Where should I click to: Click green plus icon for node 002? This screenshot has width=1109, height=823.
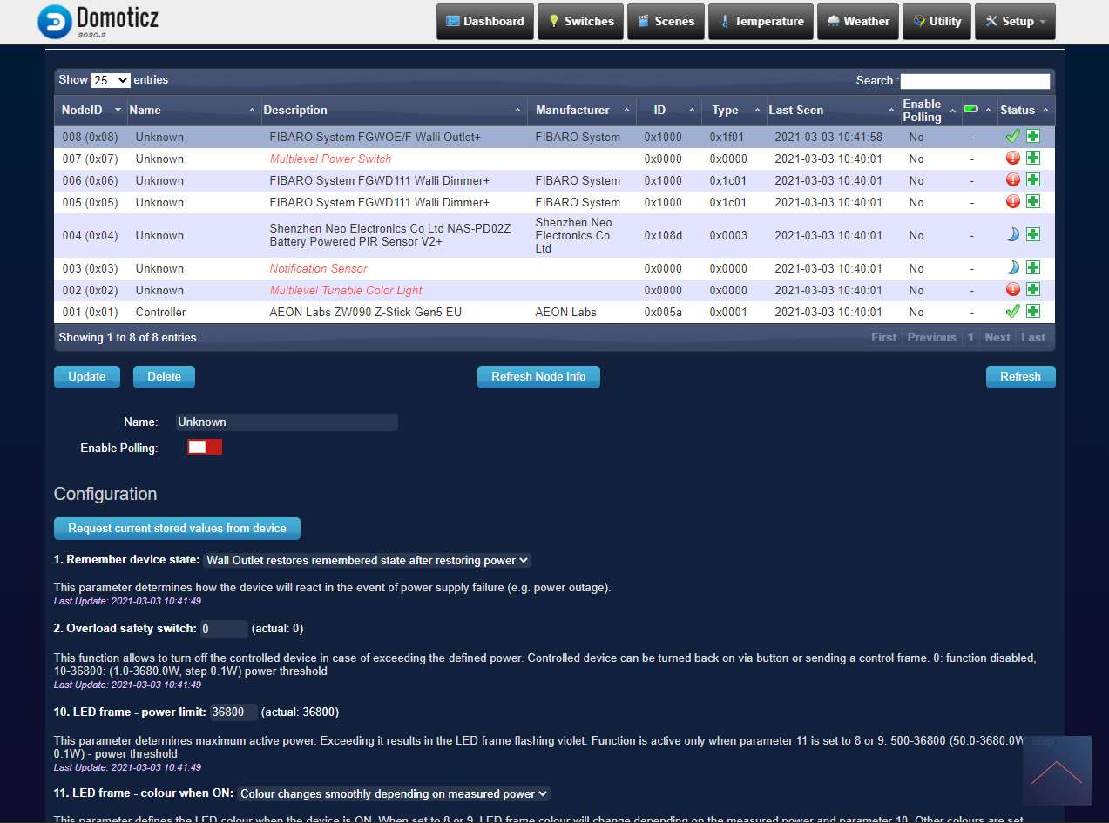click(x=1033, y=289)
